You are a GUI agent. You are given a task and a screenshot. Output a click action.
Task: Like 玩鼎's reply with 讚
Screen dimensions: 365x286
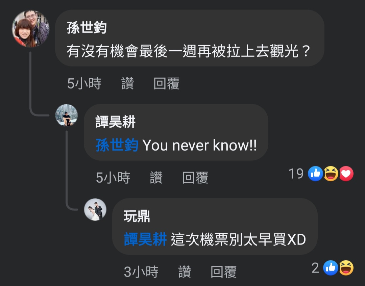(185, 272)
